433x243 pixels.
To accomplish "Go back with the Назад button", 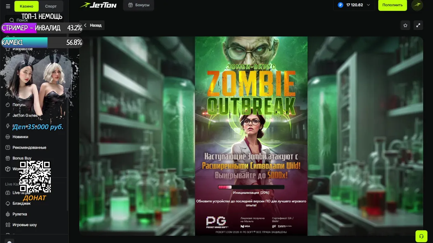I will pos(92,25).
